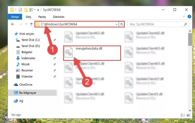Click the folder icon in the title bar
Viewport: 195px width, 123px height.
pyautogui.click(x=12, y=10)
